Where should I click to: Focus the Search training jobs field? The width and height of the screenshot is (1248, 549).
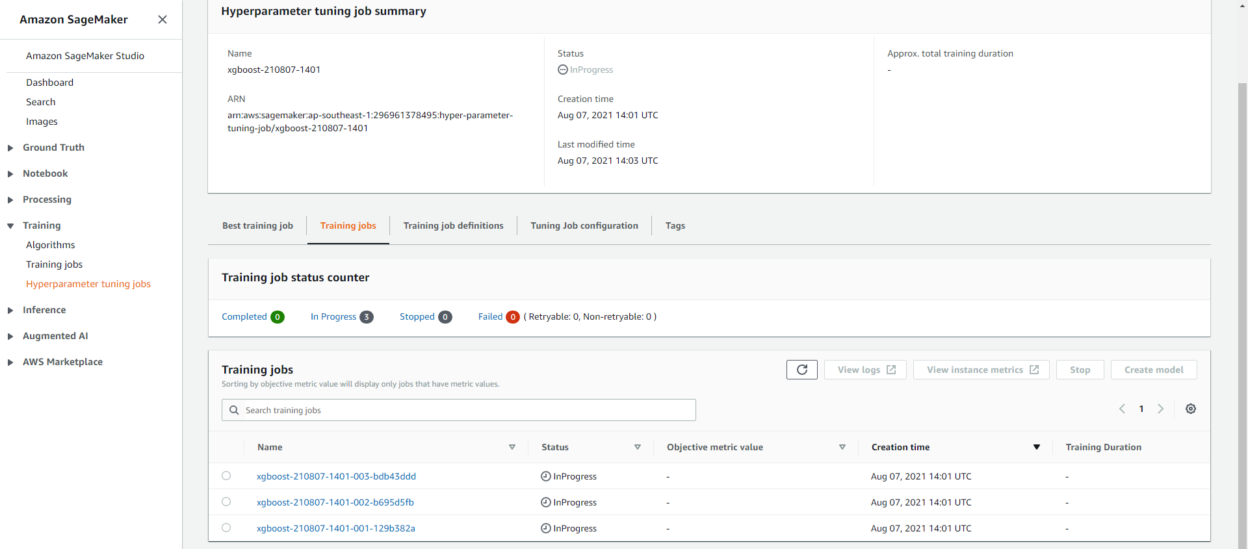[x=459, y=410]
